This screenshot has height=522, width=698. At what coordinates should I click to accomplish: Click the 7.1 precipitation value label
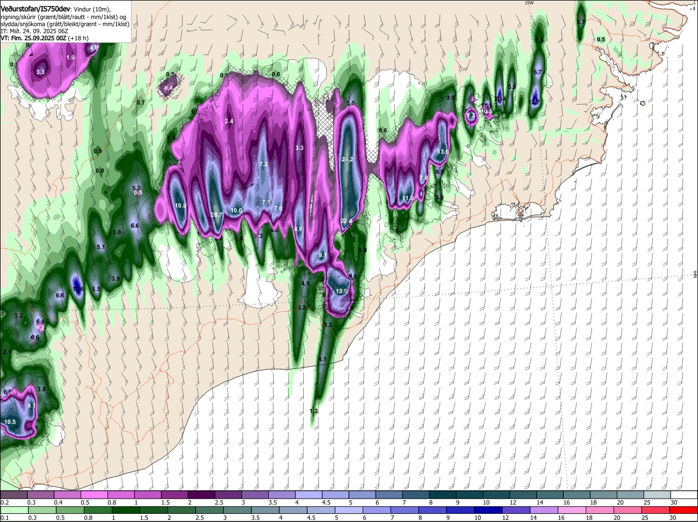[266, 202]
